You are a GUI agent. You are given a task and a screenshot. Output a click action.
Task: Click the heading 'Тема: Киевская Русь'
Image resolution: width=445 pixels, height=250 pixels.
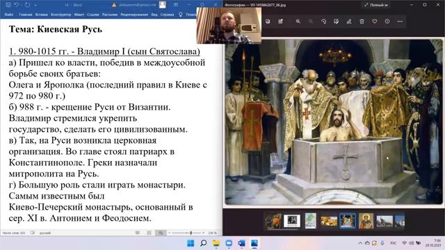(x=56, y=29)
